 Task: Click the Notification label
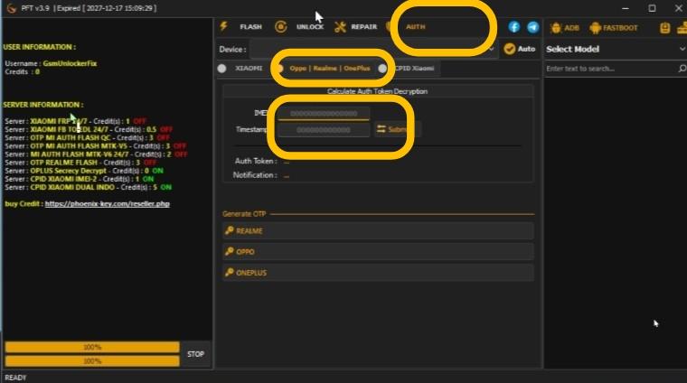coord(255,175)
